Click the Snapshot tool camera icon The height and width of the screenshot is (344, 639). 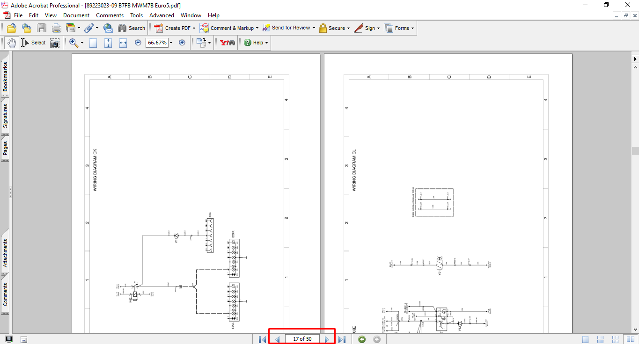click(55, 43)
